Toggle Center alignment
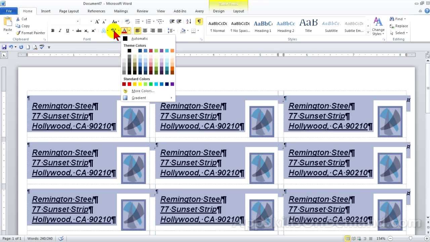Viewport: 430px width, 242px height. point(145,31)
